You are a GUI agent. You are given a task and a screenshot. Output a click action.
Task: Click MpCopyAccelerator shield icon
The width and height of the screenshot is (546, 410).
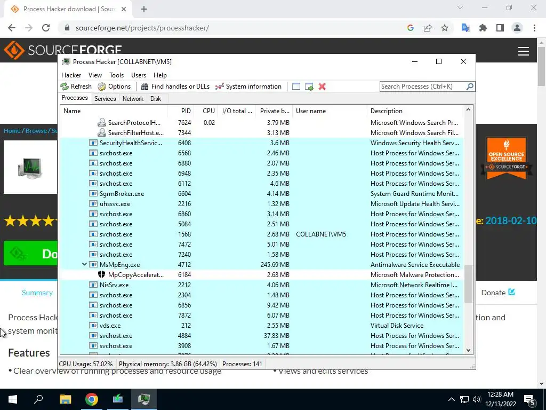[x=102, y=275]
